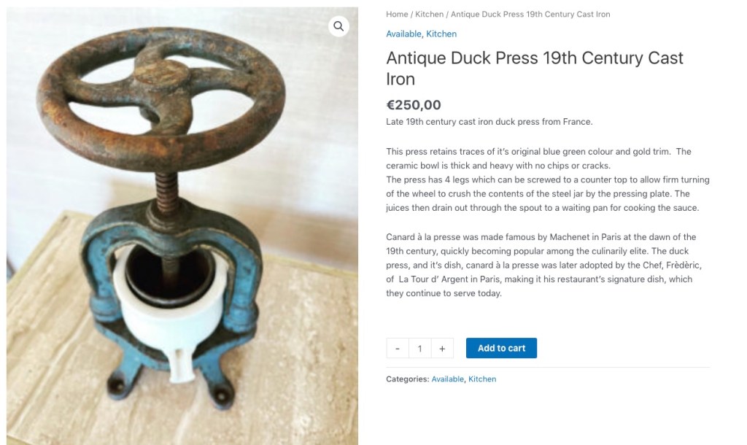This screenshot has height=445, width=747.
Task: Select the Kitchen tag above the product title
Action: point(441,34)
